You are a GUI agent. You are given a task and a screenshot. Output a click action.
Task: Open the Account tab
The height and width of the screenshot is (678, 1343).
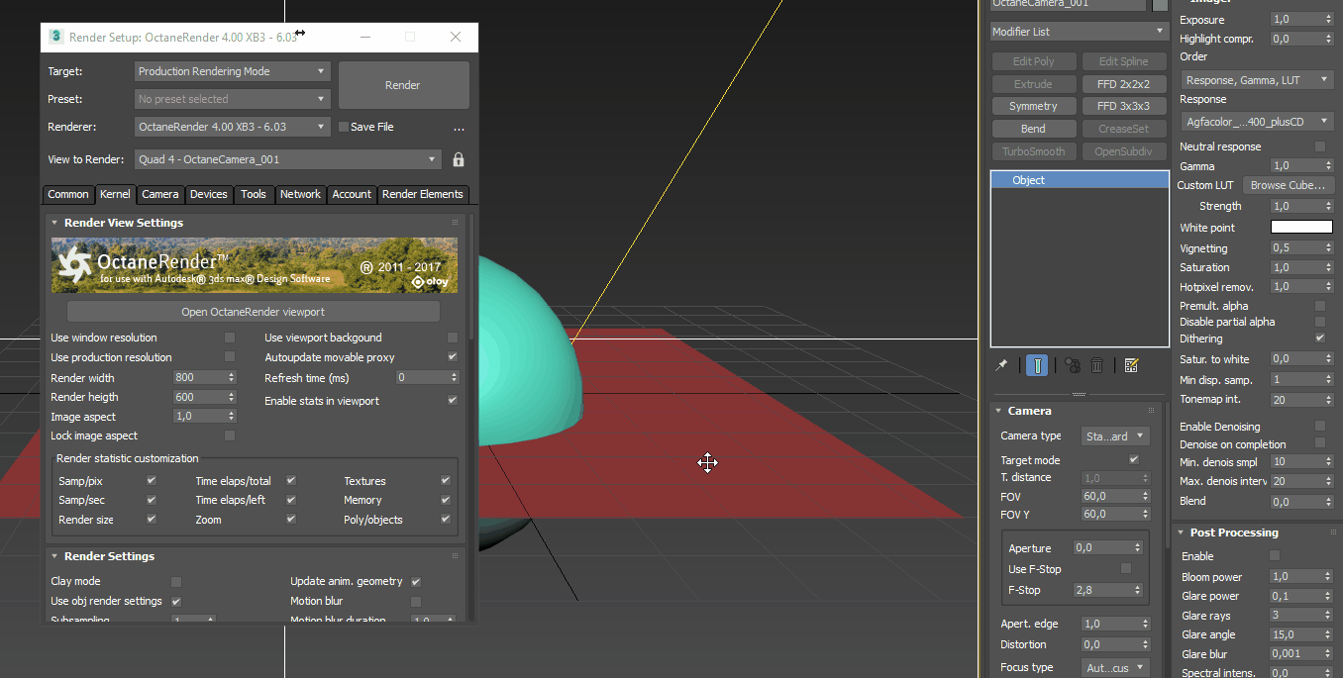point(352,194)
